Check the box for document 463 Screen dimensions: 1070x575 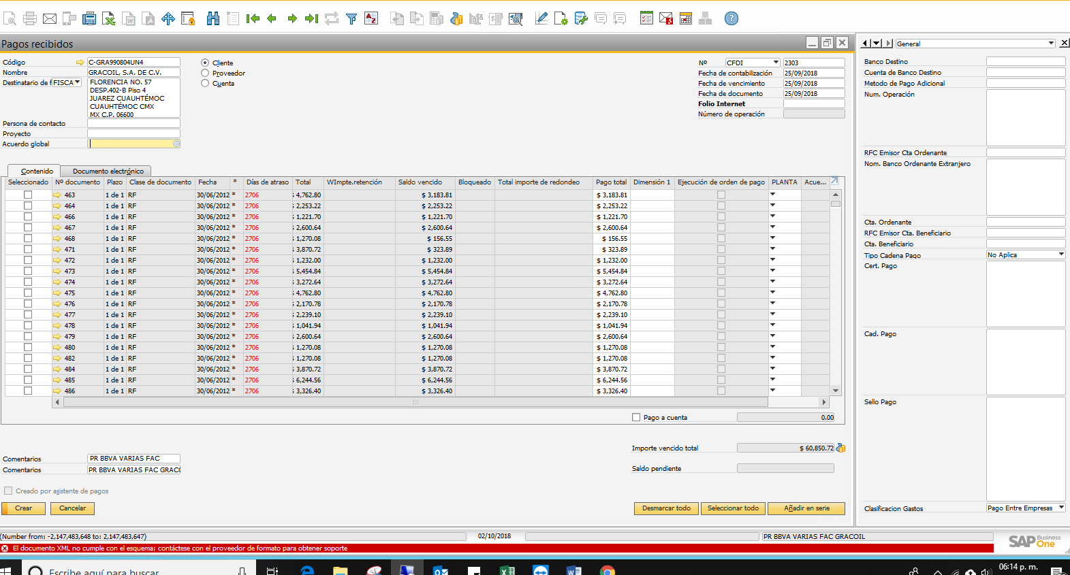(28, 195)
